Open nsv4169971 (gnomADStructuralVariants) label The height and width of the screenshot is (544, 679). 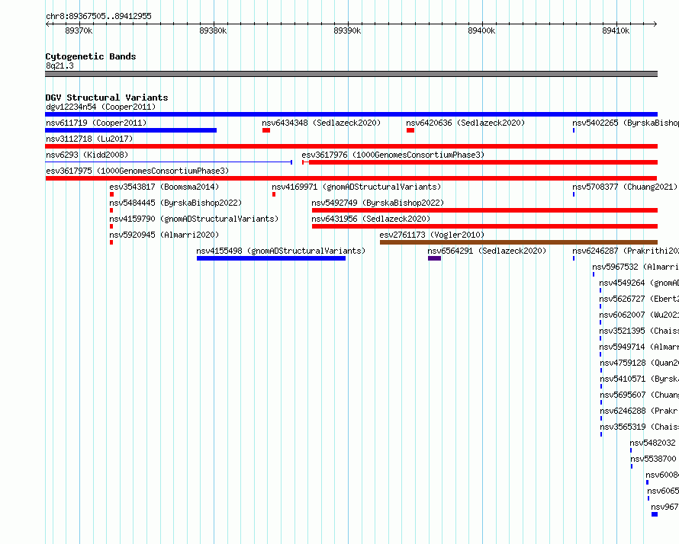(x=356, y=187)
